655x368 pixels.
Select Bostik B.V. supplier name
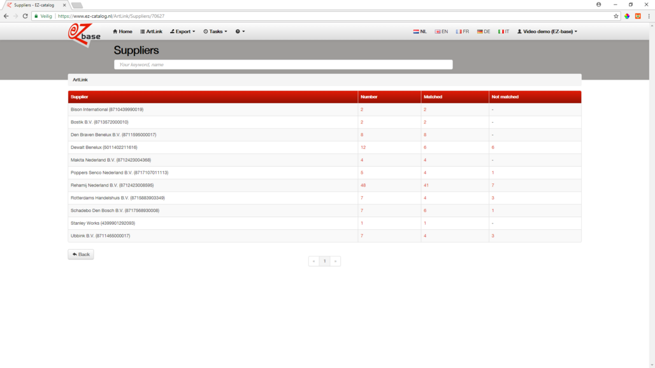pos(99,122)
